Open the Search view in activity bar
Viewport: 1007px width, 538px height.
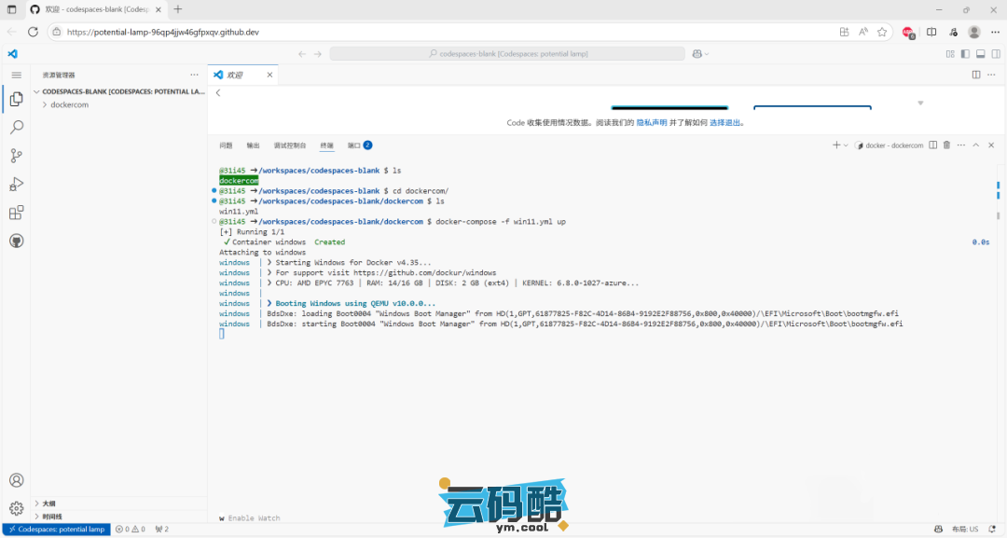16,127
